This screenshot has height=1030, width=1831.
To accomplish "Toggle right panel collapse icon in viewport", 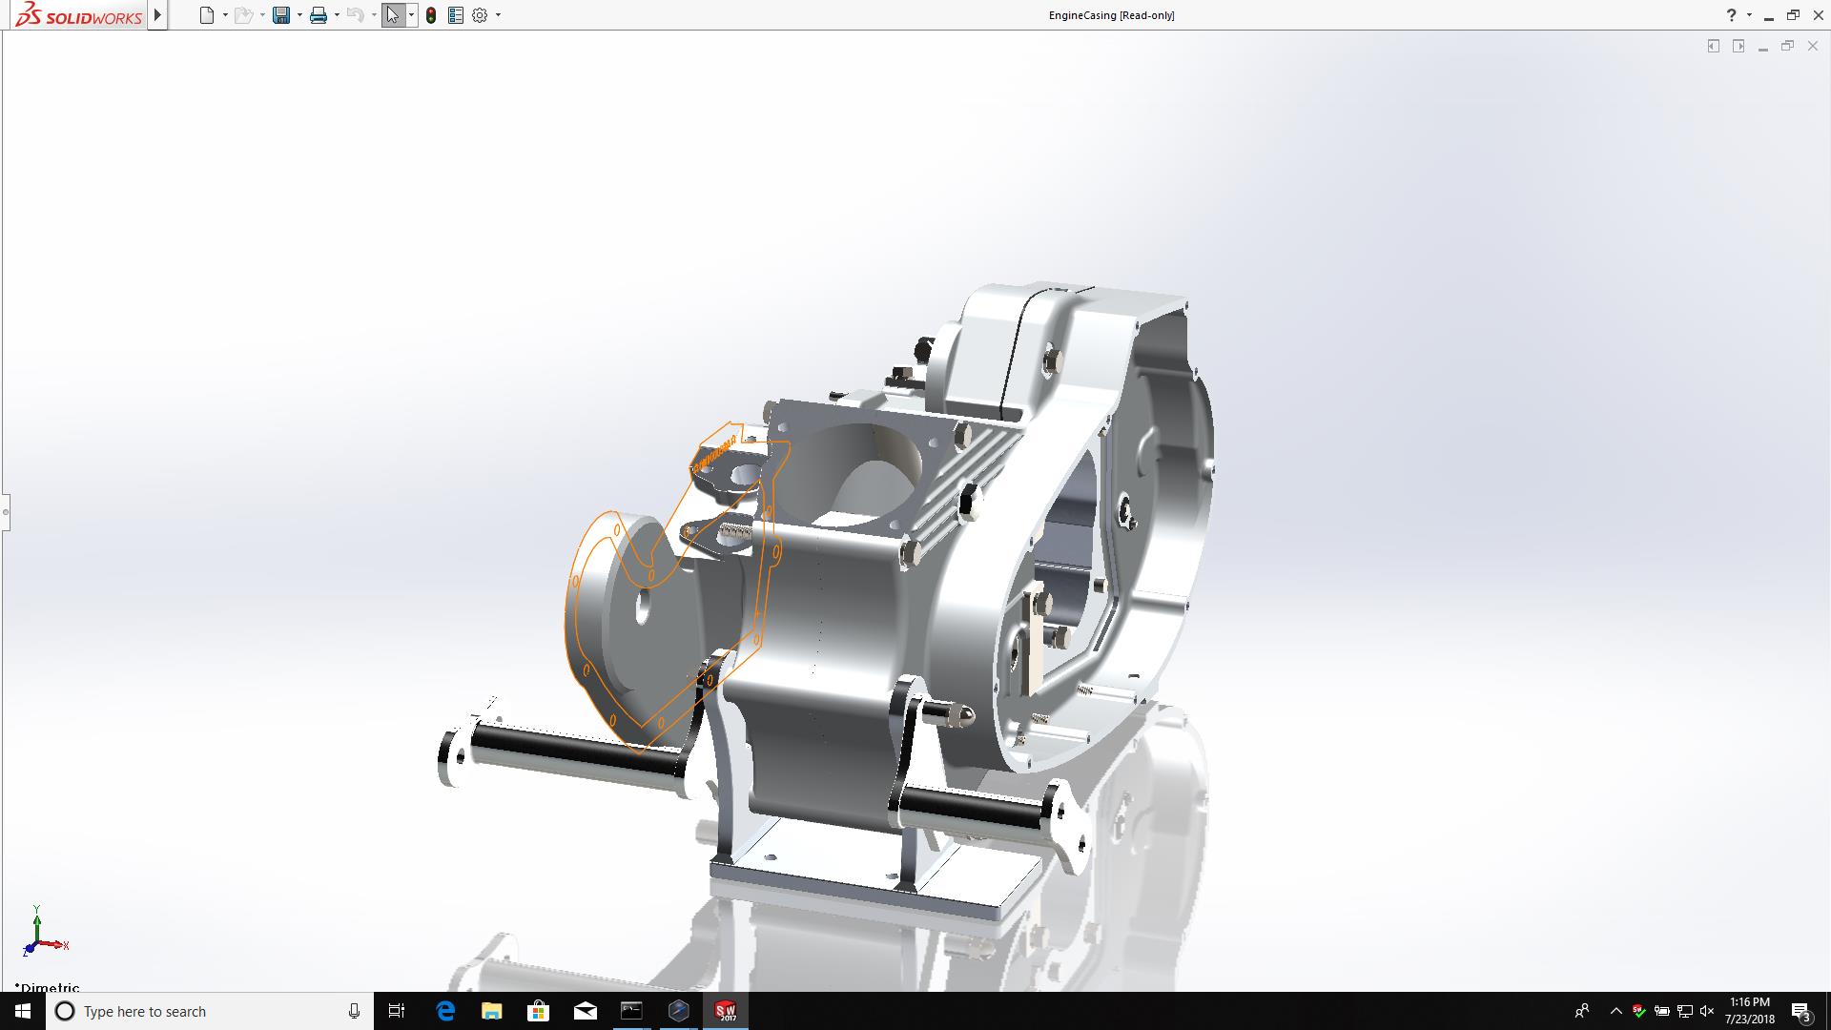I will 1738,46.
